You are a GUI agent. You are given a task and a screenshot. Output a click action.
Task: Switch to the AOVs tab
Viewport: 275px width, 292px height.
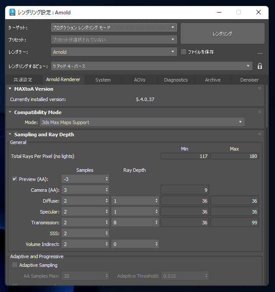[x=139, y=80]
